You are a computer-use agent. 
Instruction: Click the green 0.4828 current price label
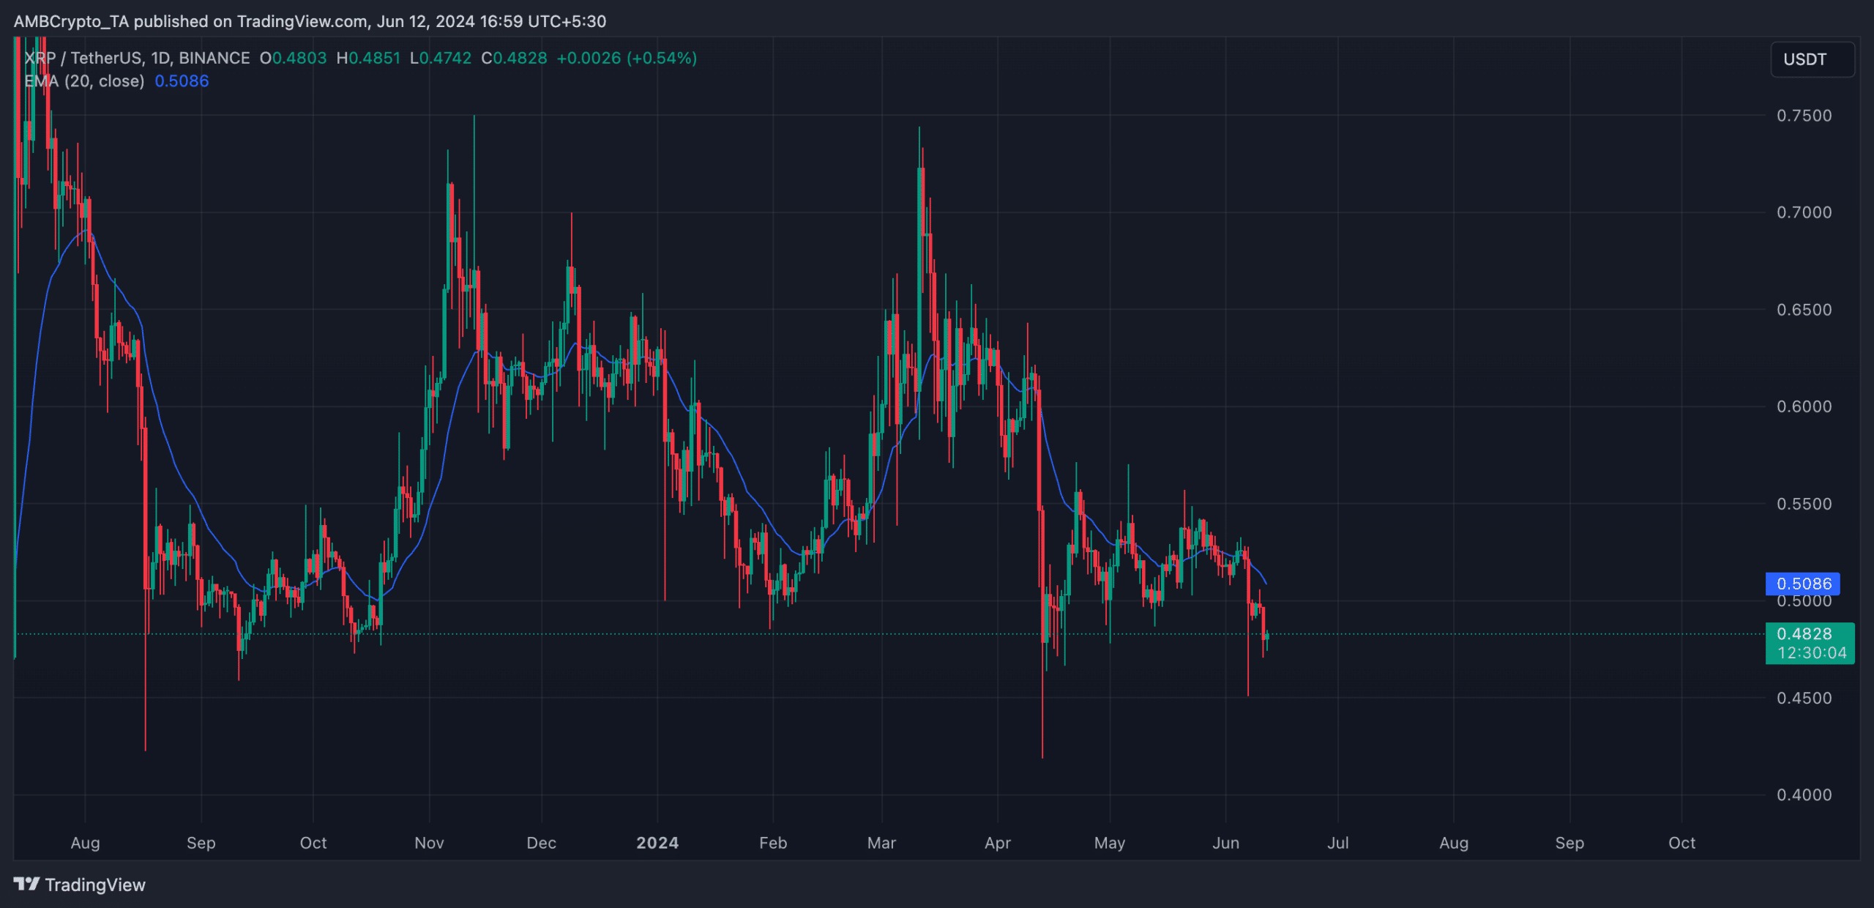(x=1803, y=633)
